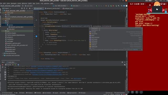Click the hot reload flash icon in the top toolbar

pyautogui.click(x=106, y=6)
